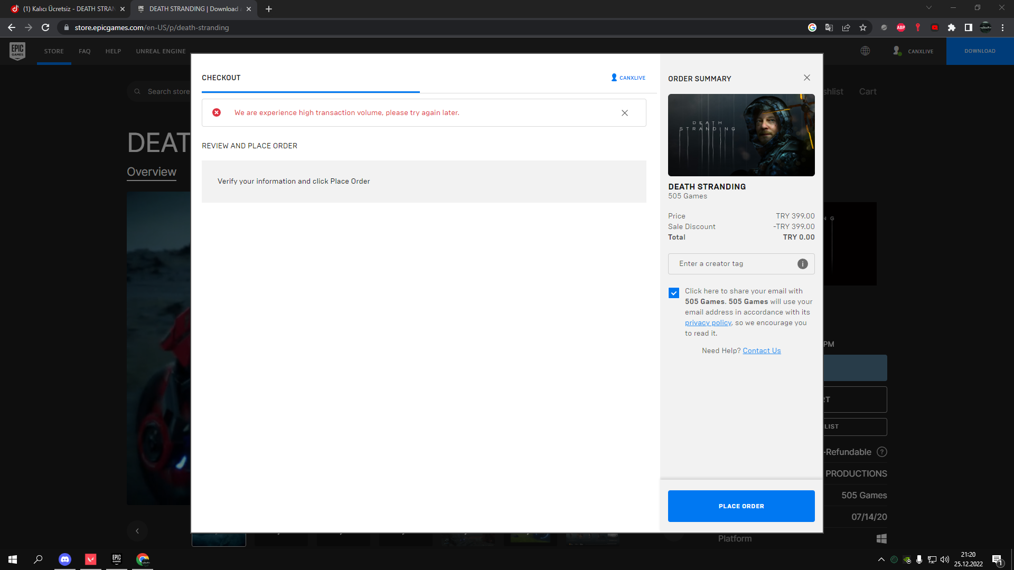Open the HELP navigation item

[113, 51]
